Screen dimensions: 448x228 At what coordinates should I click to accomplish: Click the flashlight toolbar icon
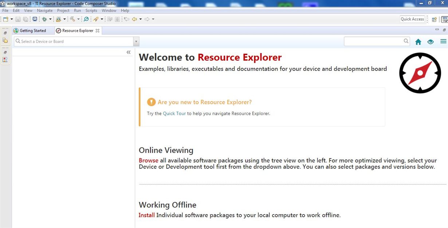pyautogui.click(x=95, y=19)
